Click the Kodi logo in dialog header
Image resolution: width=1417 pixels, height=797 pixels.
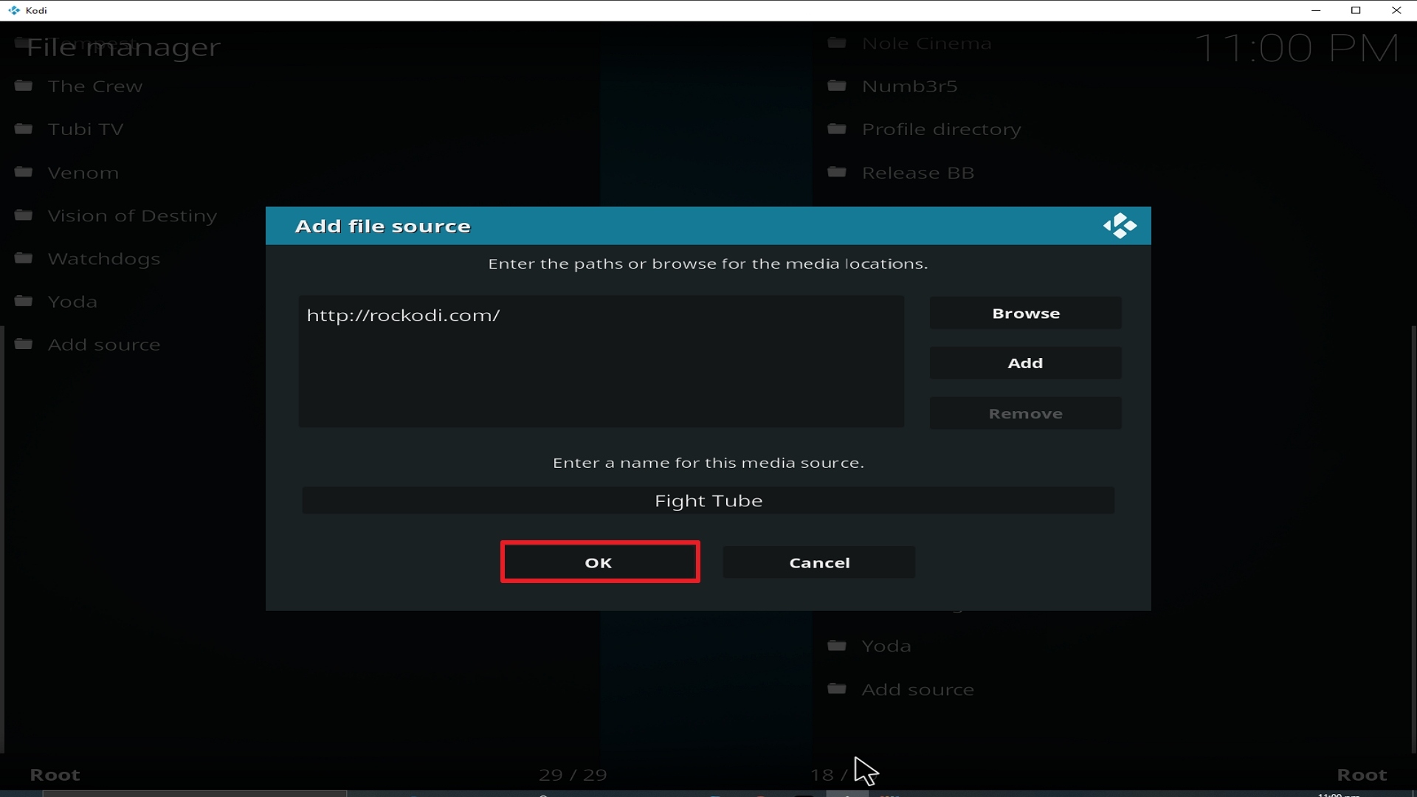[x=1120, y=226]
